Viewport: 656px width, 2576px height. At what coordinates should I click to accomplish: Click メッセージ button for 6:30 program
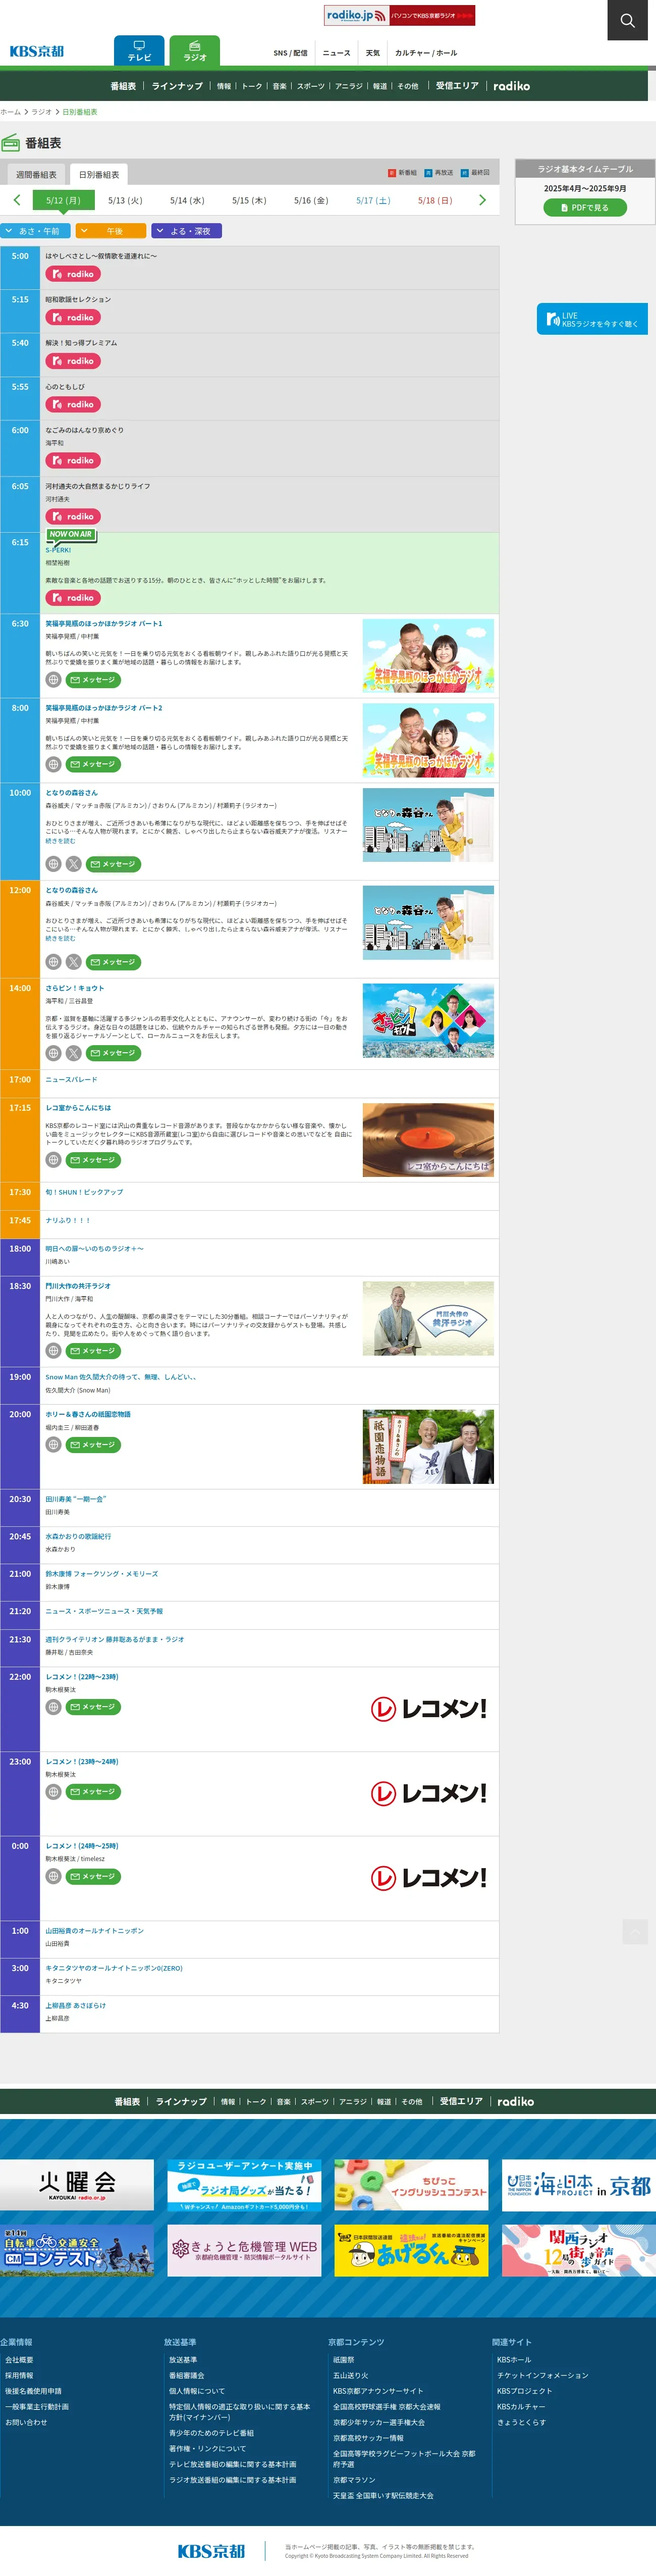click(x=93, y=680)
